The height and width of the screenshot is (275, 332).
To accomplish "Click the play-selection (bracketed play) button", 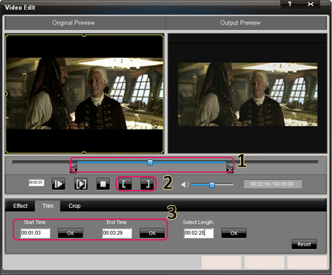I will coord(81,184).
